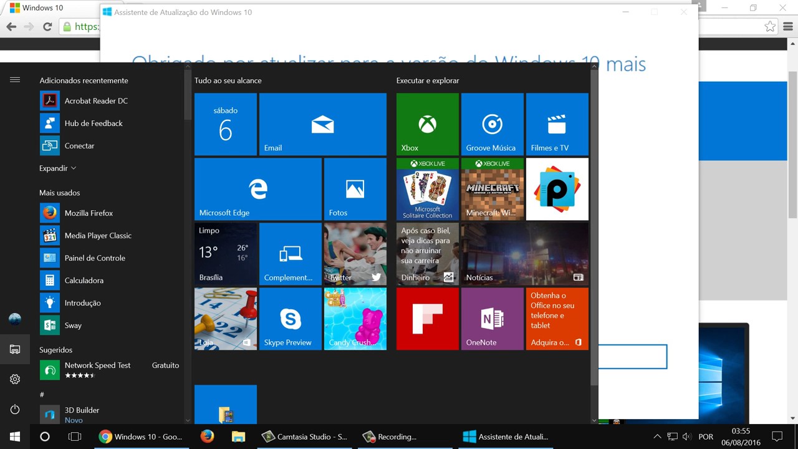
Task: Open the Minecraft Xbox Live tile
Action: pos(492,189)
